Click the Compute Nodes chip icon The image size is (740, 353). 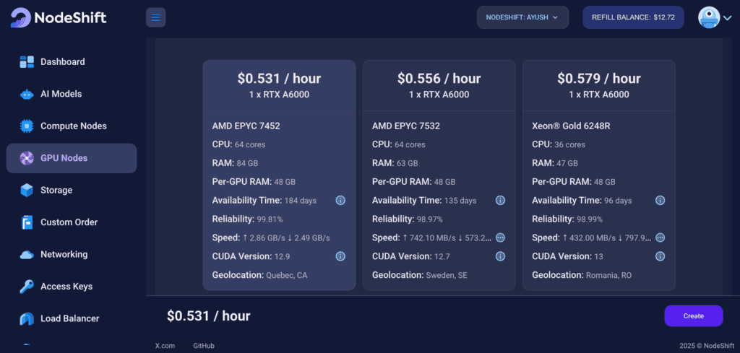[27, 126]
